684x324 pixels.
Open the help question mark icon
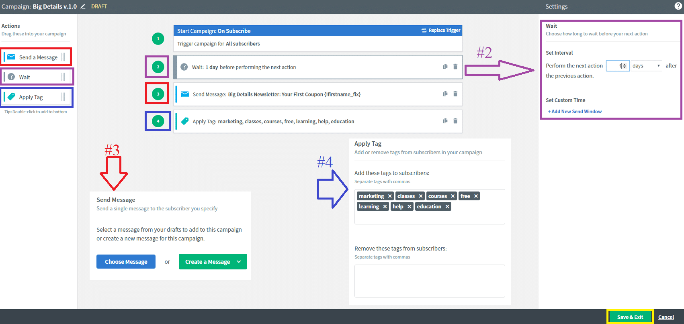coord(678,6)
